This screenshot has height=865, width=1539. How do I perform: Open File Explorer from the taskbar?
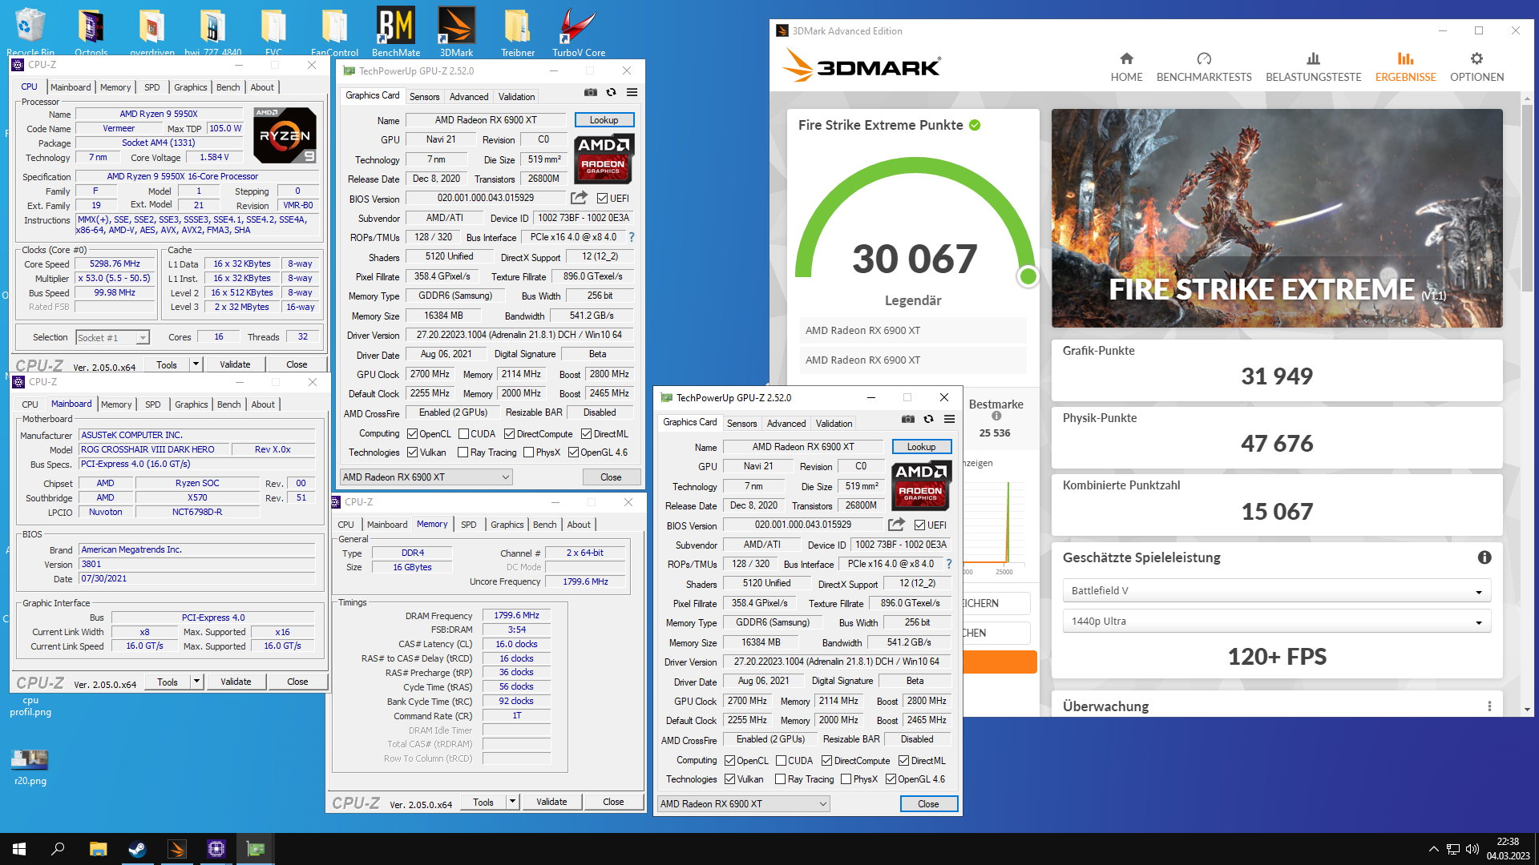click(x=98, y=849)
